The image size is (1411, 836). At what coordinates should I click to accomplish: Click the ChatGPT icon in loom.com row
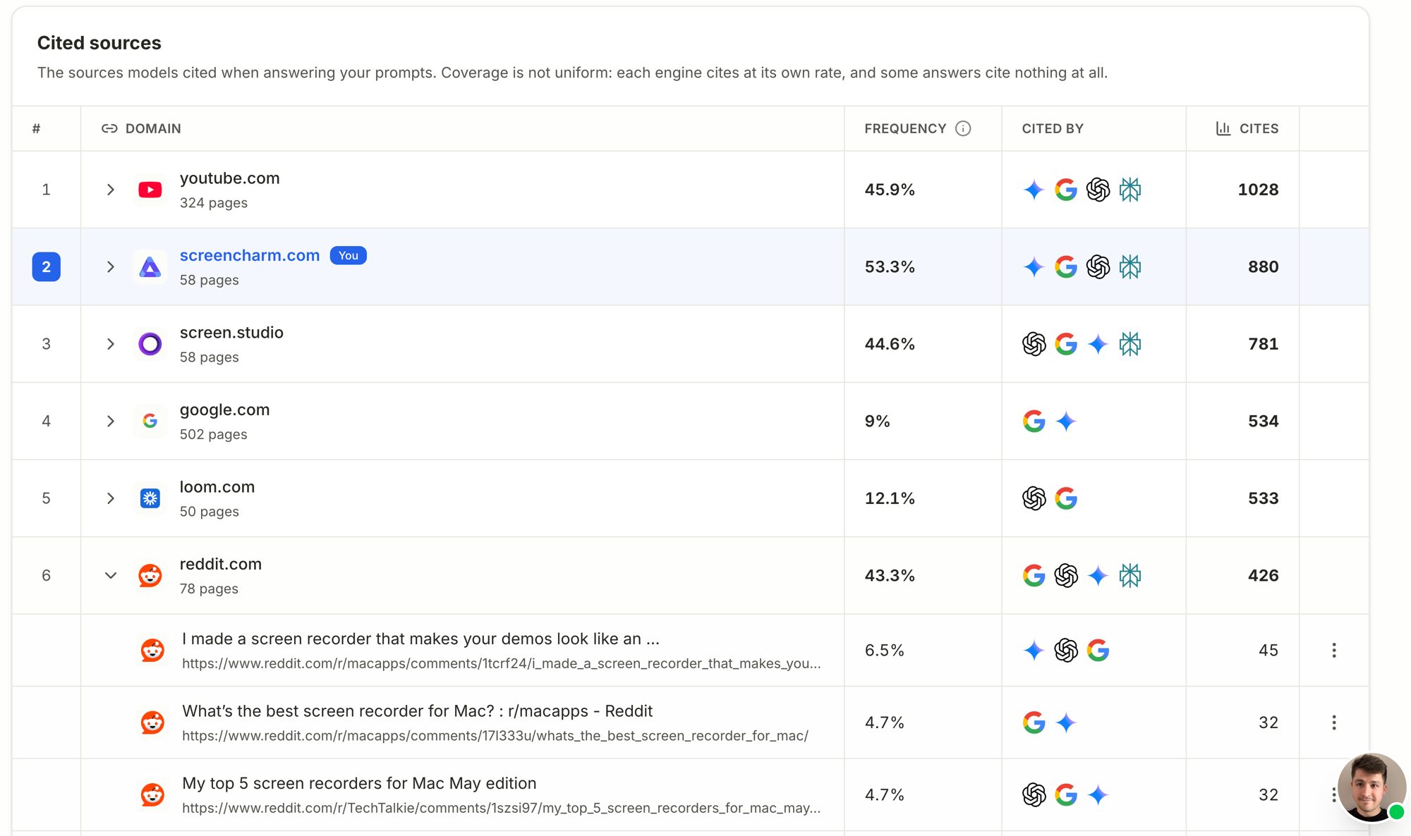click(1034, 498)
